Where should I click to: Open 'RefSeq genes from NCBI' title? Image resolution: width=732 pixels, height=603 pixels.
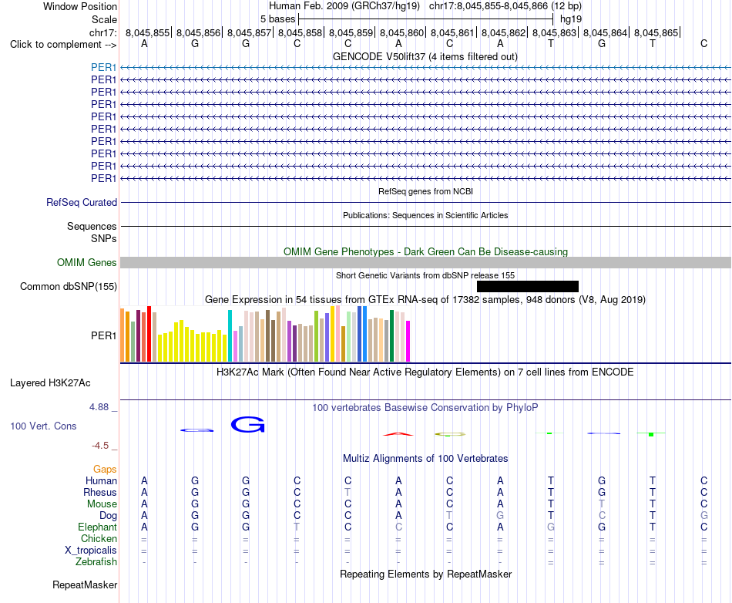(425, 191)
